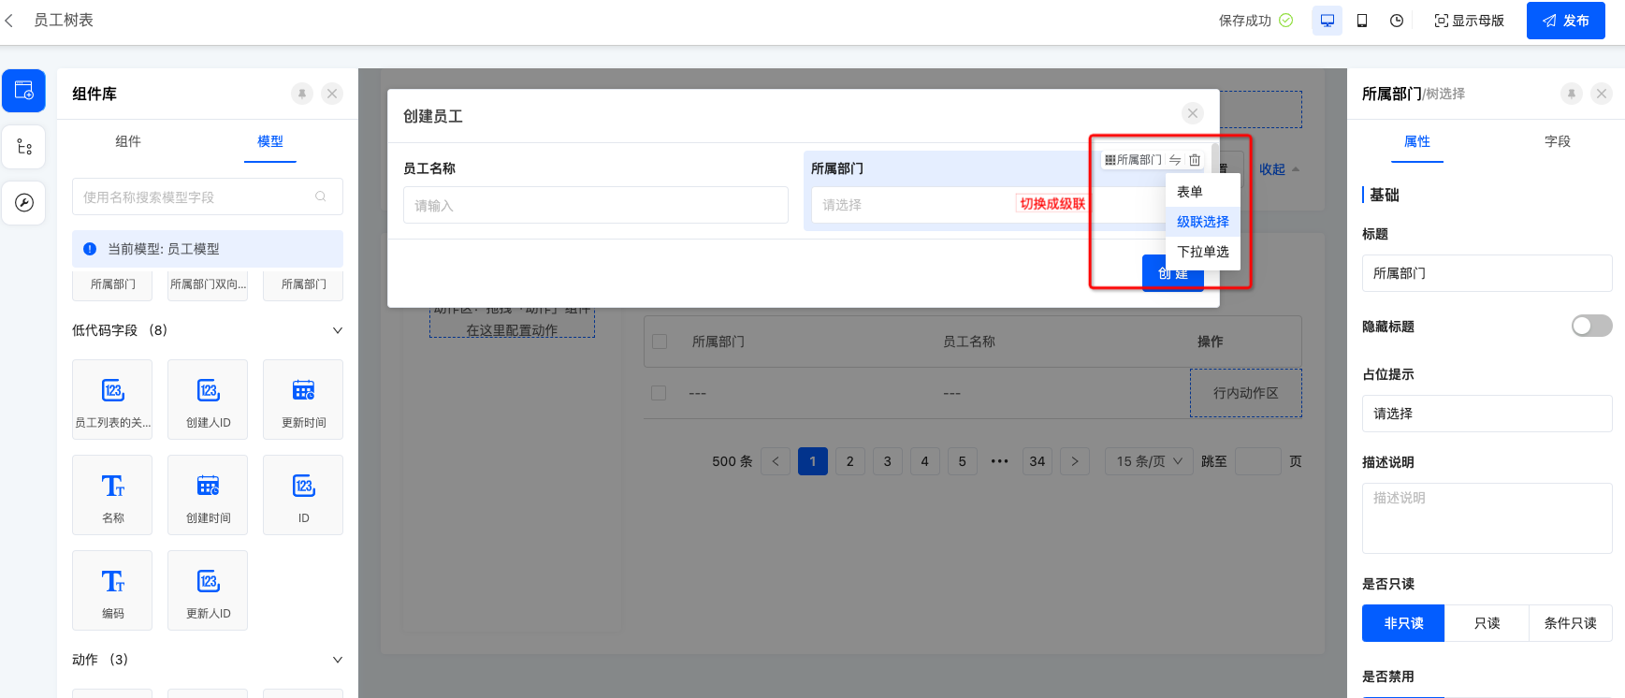Open the history clock icon
Screen dimensions: 1625x698
coord(1397,21)
